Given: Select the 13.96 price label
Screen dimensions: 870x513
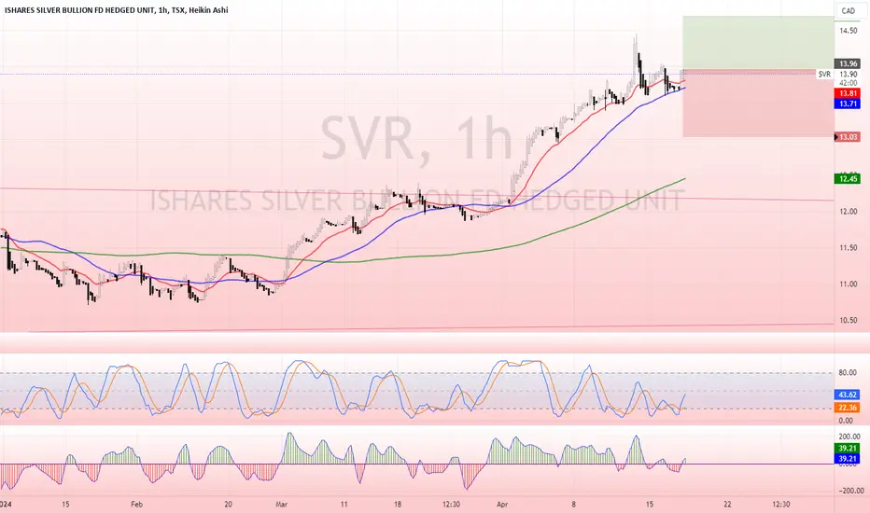Looking at the screenshot, I should point(848,63).
